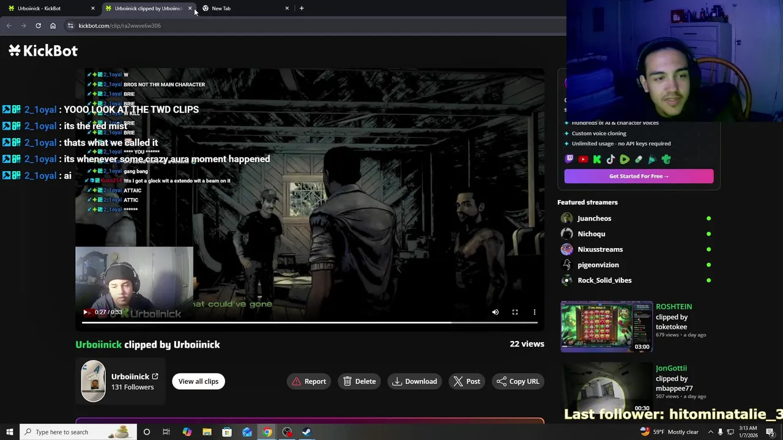
Task: Click the YouTube platform icon
Action: [583, 159]
